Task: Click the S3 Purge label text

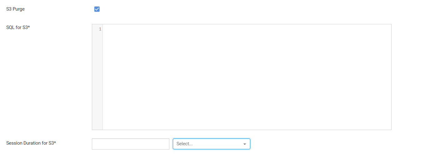Action: pyautogui.click(x=15, y=9)
